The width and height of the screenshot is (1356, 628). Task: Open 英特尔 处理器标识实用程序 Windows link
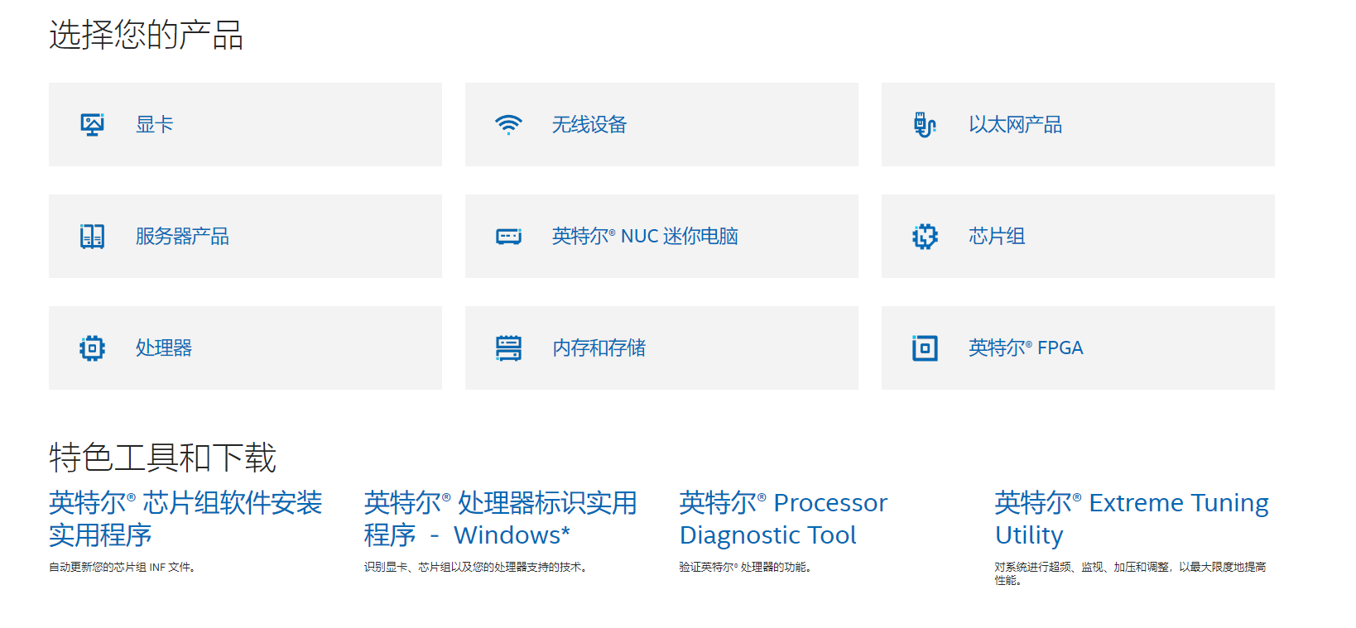[501, 519]
